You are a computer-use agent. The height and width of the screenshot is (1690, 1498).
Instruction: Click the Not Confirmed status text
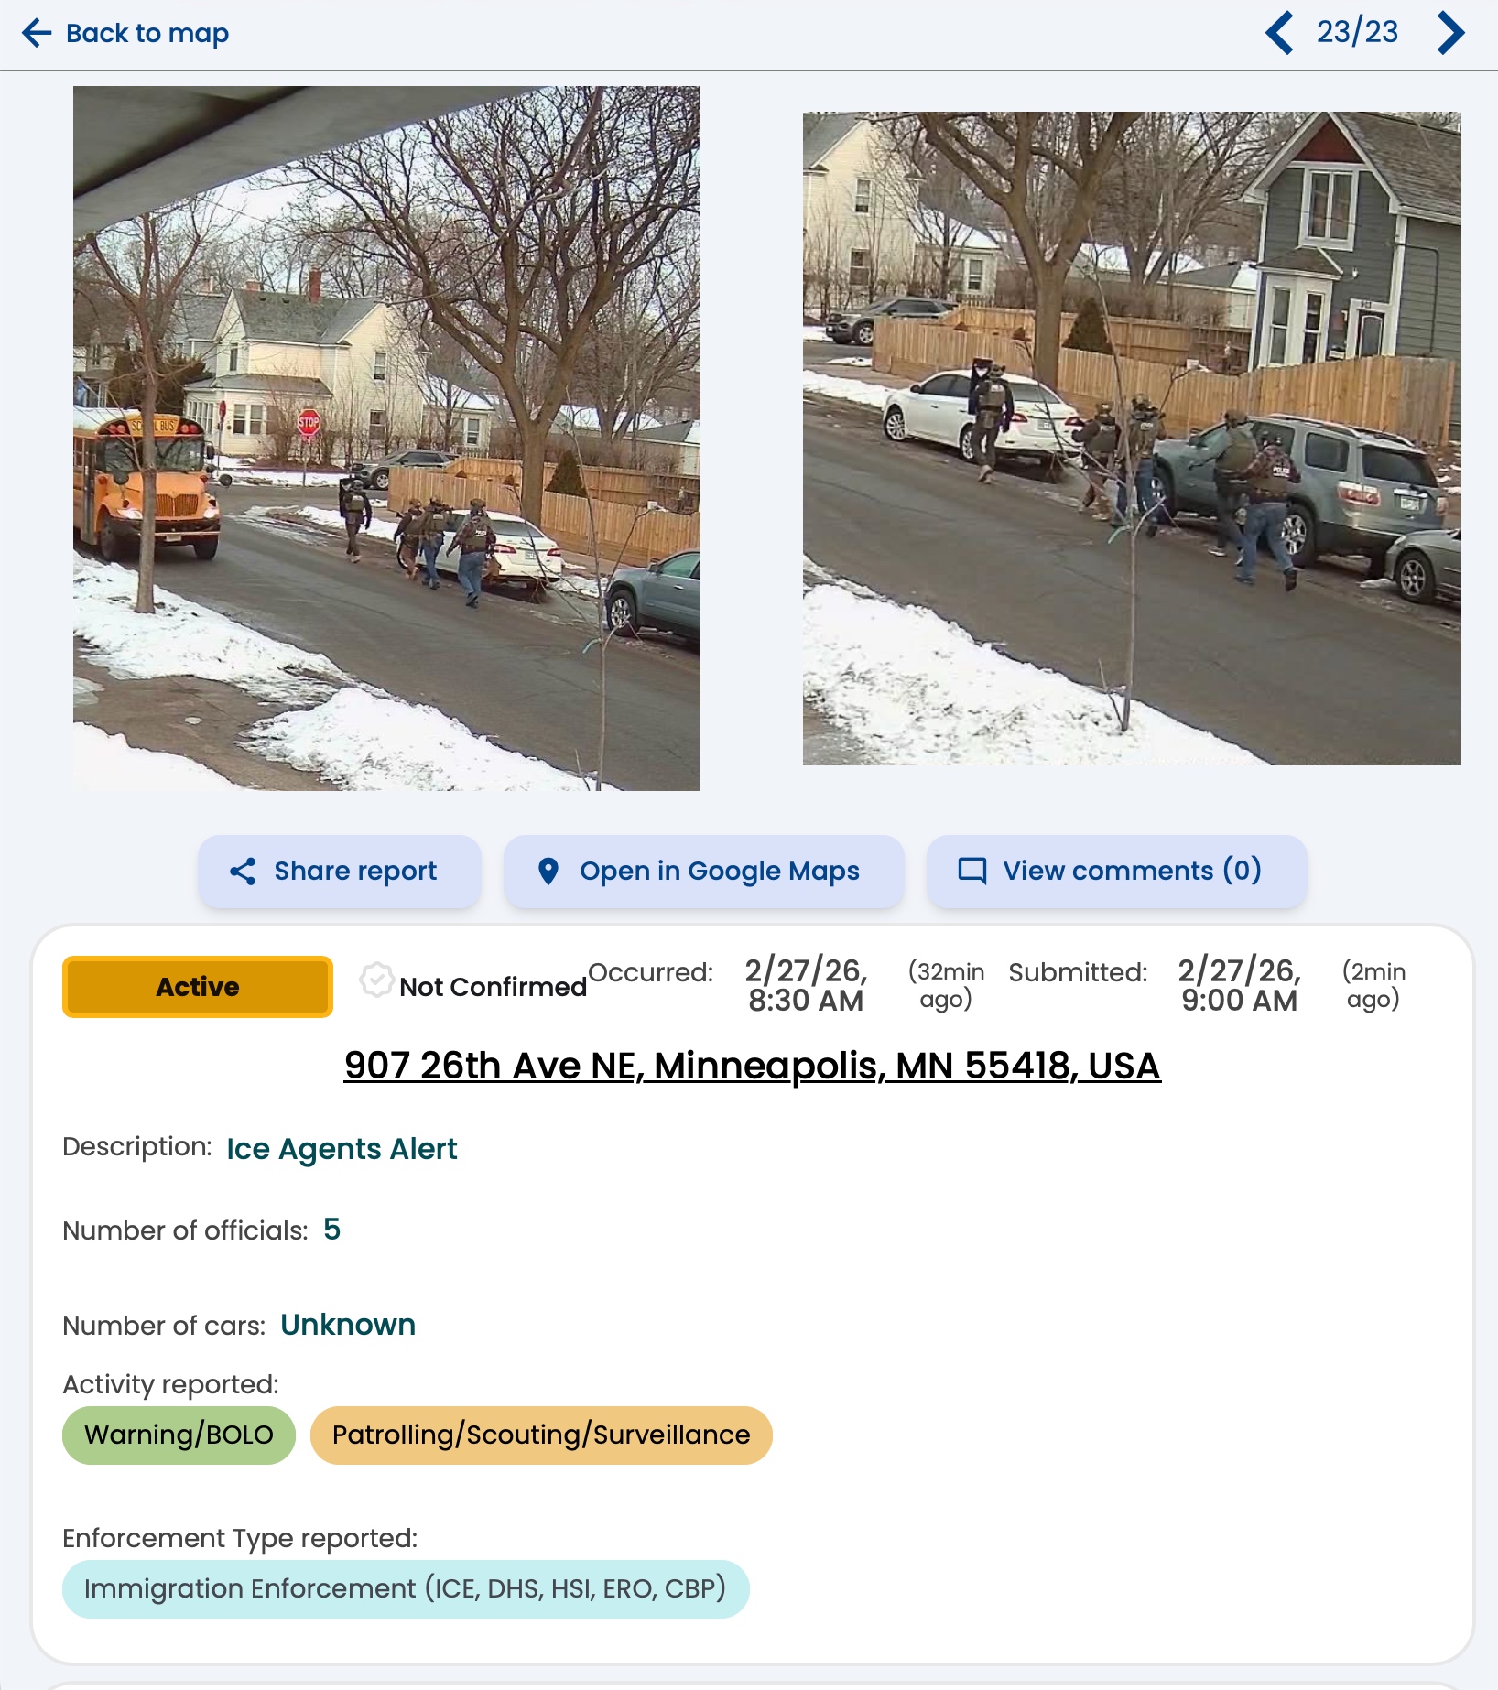(494, 987)
